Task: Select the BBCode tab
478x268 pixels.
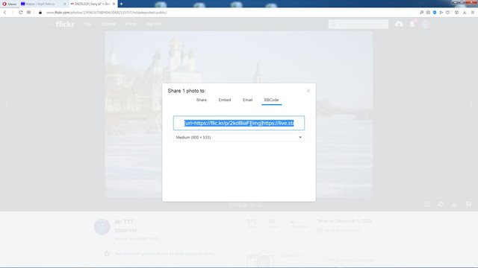Action: point(271,100)
